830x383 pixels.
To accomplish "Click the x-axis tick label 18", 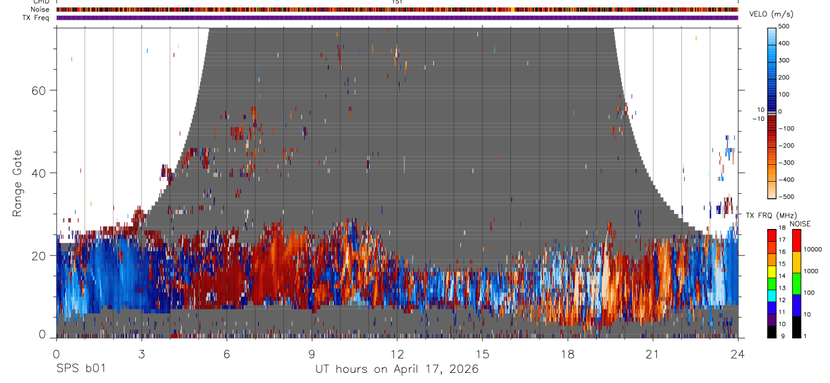I will 567,355.
